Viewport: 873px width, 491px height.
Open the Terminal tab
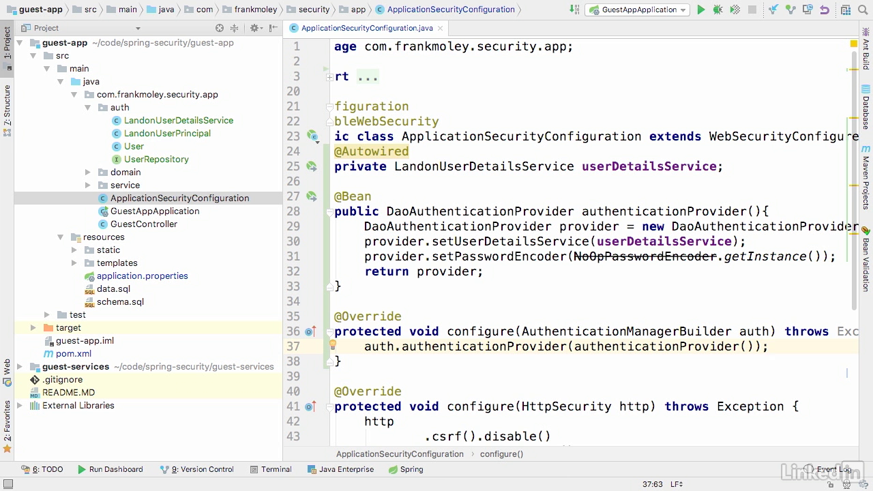tap(271, 469)
